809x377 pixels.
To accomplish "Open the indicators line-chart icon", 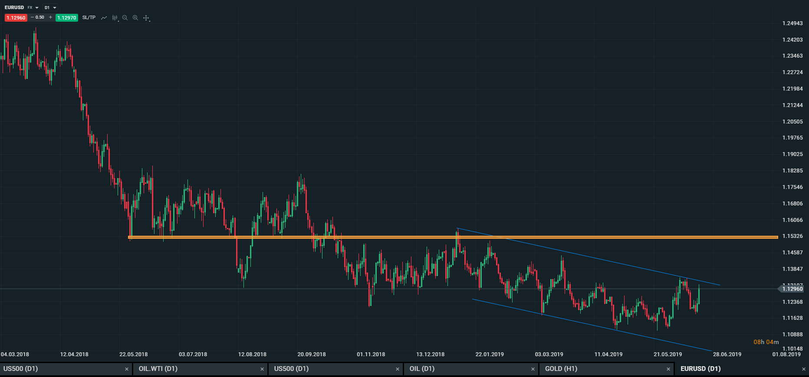I will click(x=104, y=18).
